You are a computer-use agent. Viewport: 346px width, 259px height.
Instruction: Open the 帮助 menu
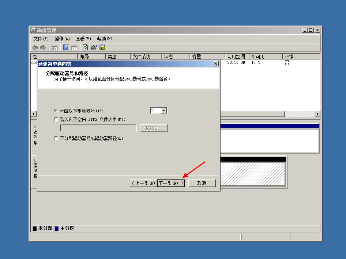[x=104, y=39]
